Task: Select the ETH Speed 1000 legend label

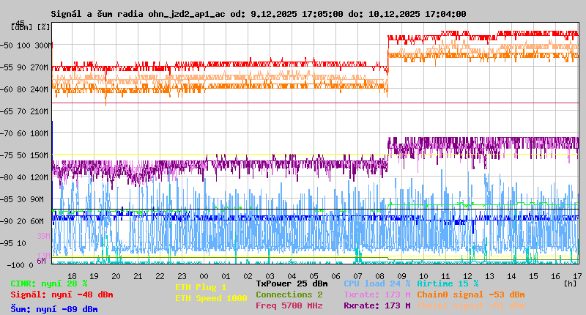Action: [211, 298]
